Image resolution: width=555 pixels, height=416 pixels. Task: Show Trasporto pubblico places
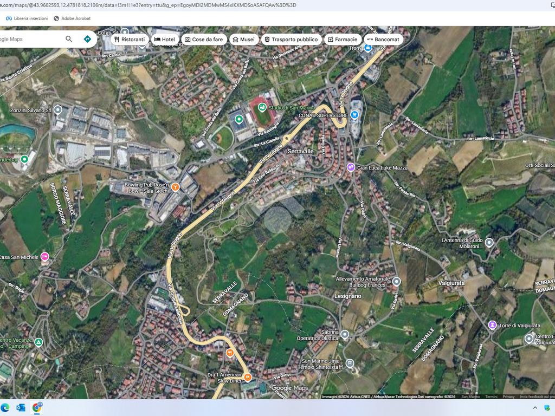pos(290,40)
